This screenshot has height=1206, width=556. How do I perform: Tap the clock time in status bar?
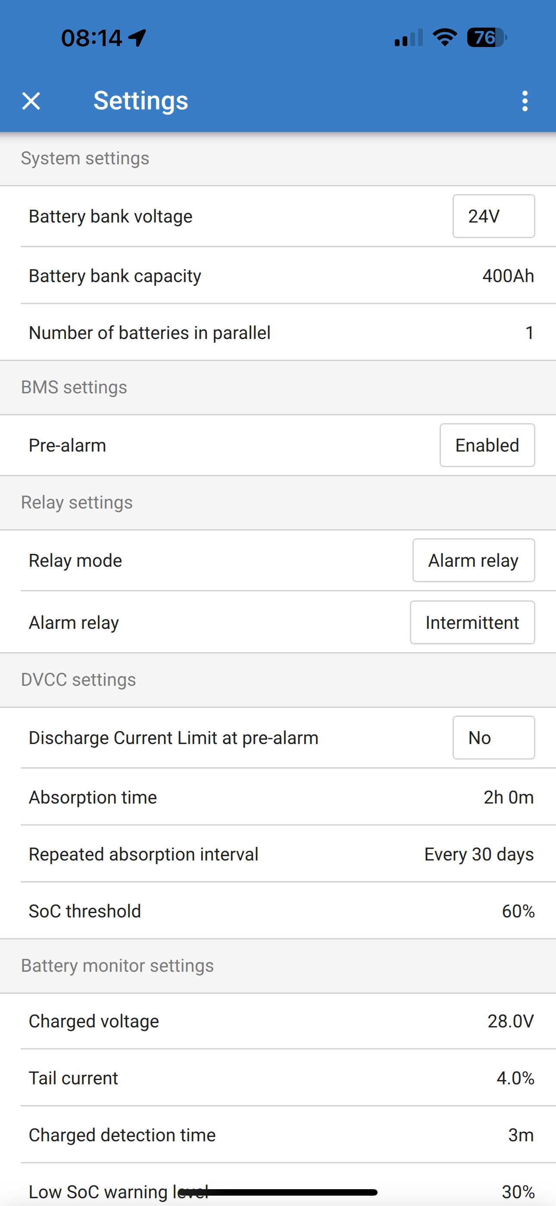tap(92, 38)
